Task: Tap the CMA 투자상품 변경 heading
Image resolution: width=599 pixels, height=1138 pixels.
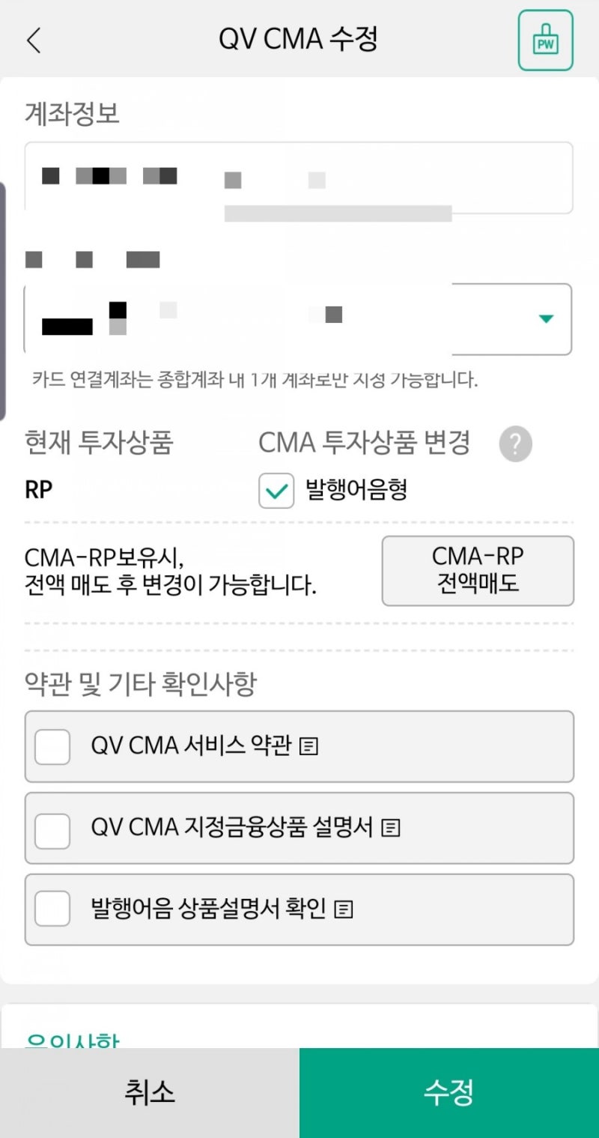Action: click(x=364, y=444)
